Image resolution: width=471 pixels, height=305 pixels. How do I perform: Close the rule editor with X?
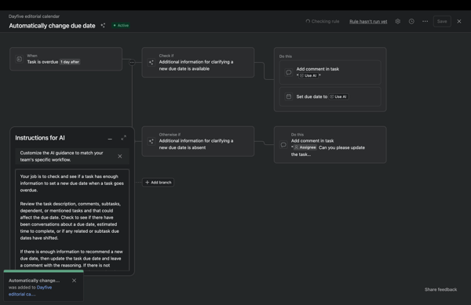[x=459, y=21]
